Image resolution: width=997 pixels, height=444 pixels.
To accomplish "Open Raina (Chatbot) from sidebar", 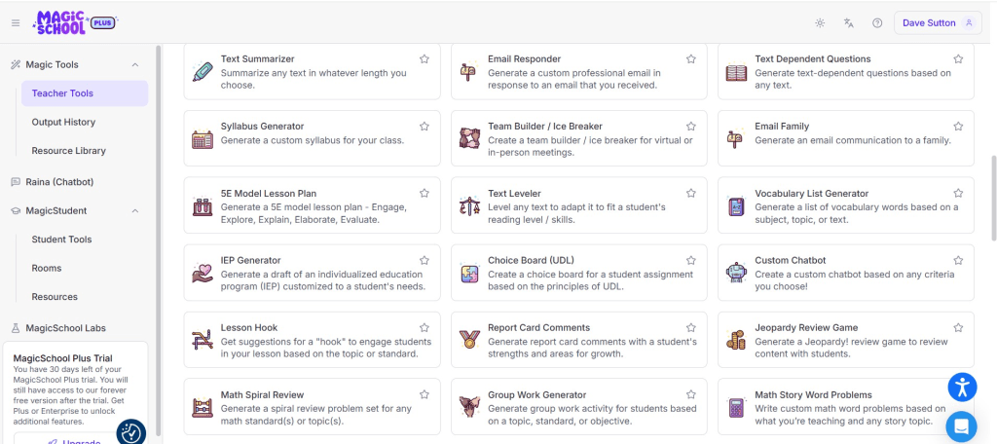I will 58,181.
